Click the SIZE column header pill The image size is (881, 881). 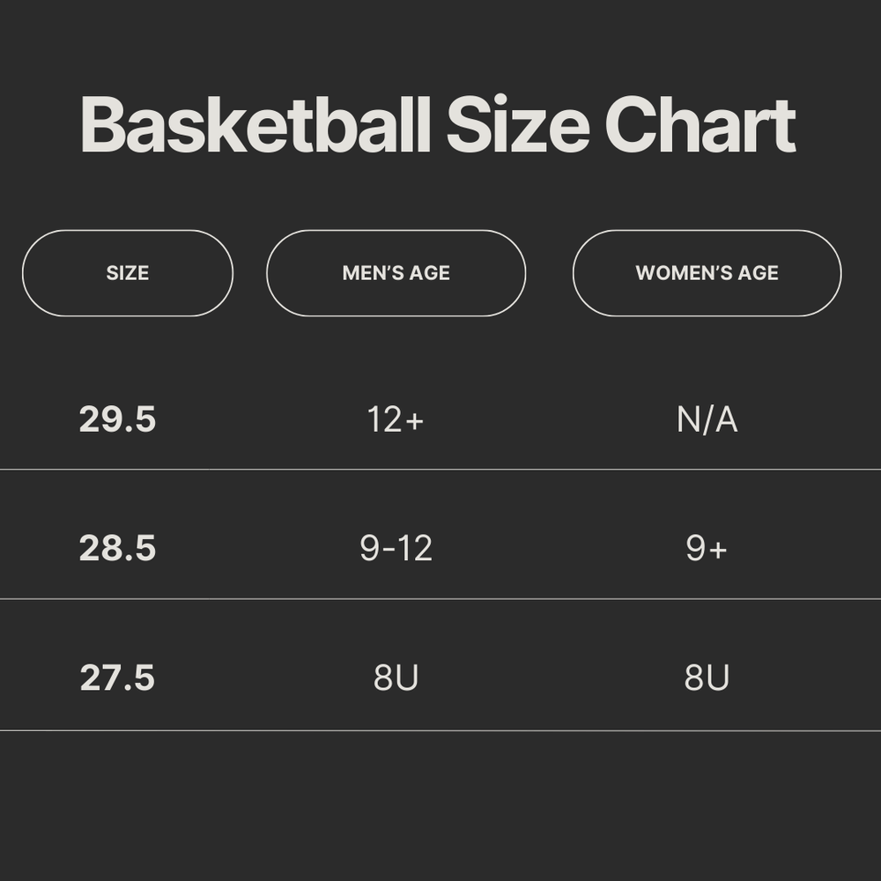128,273
